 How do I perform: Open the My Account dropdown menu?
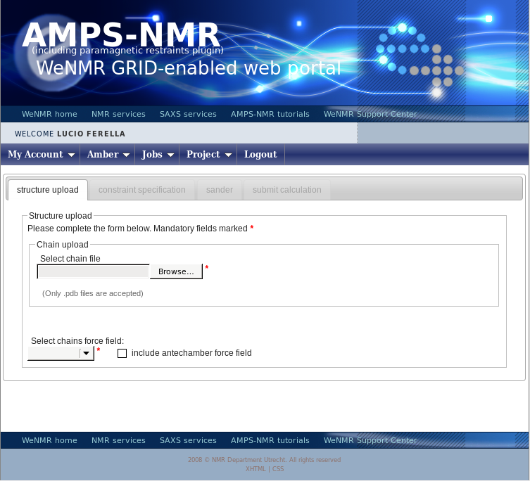click(40, 155)
